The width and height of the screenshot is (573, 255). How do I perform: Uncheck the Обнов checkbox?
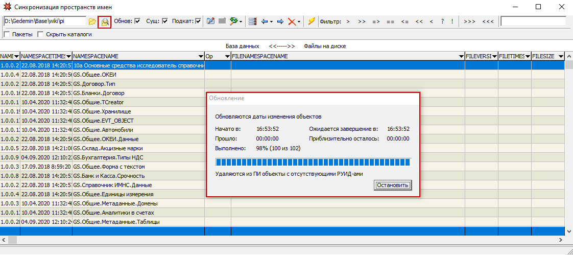(137, 21)
